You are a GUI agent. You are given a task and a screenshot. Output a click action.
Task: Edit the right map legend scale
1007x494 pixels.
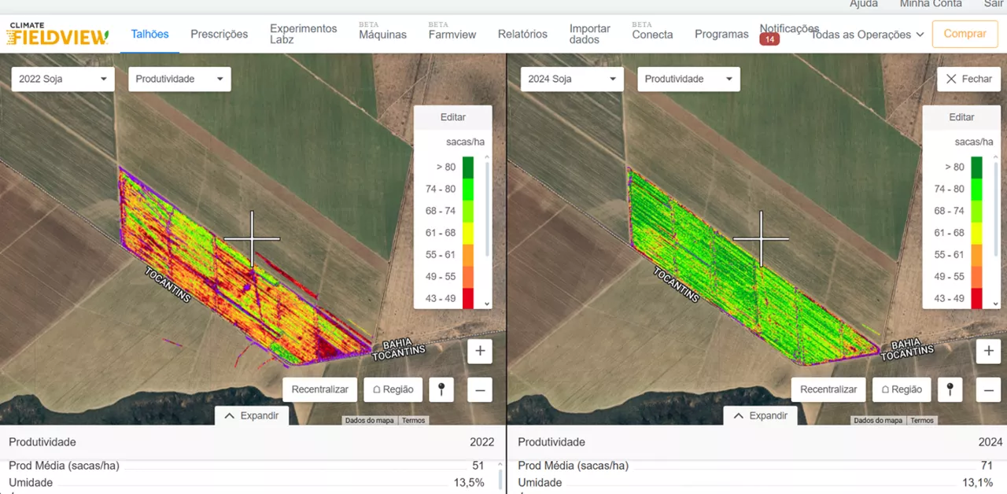961,117
